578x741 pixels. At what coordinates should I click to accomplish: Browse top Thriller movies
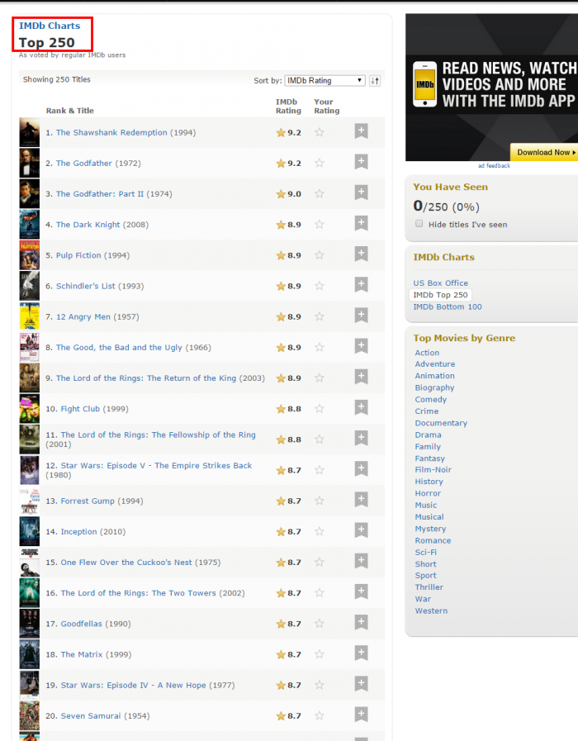429,587
